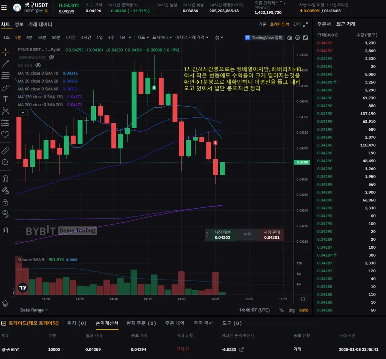Viewport: 386px width, 359px height.
Task: Switch to the 주문서 order book tab
Action: [x=324, y=24]
